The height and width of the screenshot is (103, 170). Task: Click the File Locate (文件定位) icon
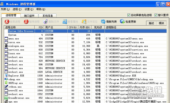pos(84,22)
